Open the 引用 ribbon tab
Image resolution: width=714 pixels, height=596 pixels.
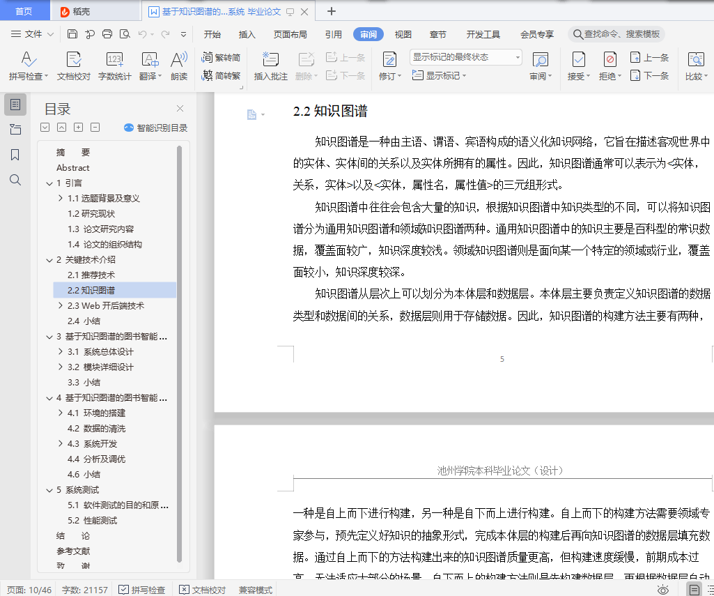[x=334, y=34]
